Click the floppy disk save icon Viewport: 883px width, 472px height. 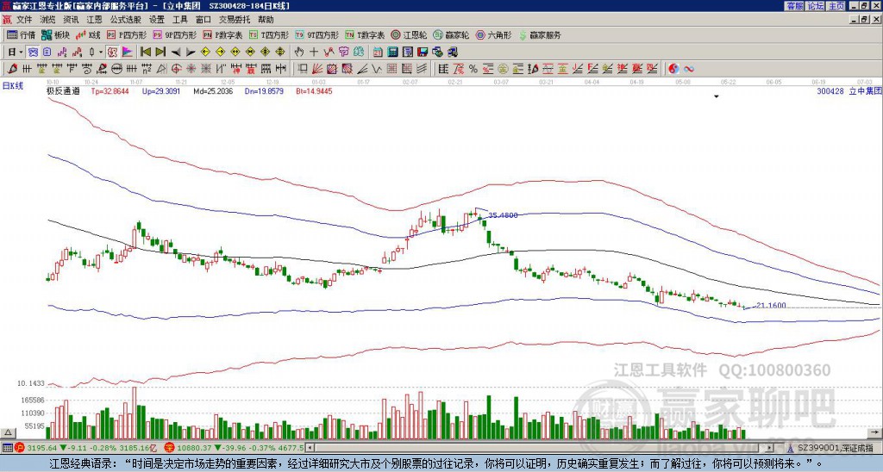tap(423, 53)
